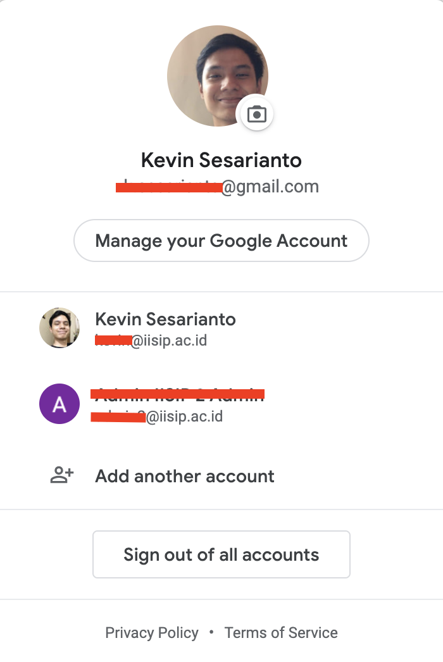Click the red bar over Kevin's iisip email

coord(113,340)
